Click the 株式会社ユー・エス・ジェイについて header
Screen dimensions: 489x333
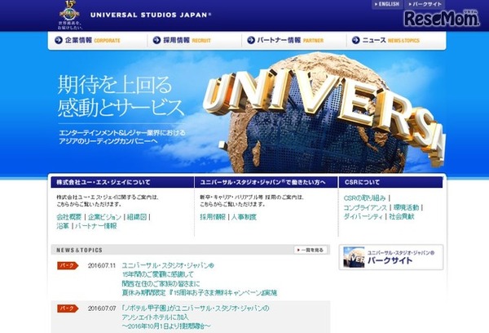pyautogui.click(x=122, y=183)
